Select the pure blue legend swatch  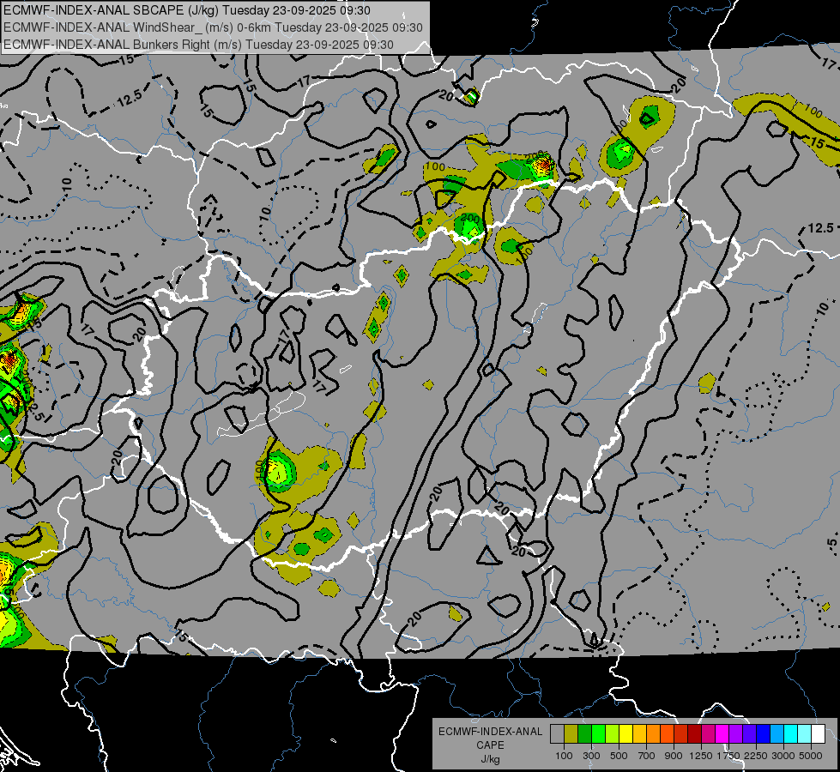pos(763,734)
